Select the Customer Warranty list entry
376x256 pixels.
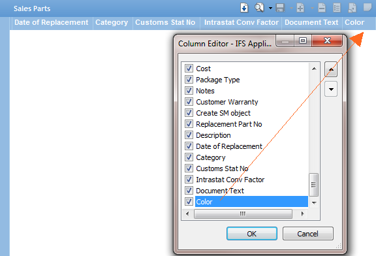pos(227,102)
